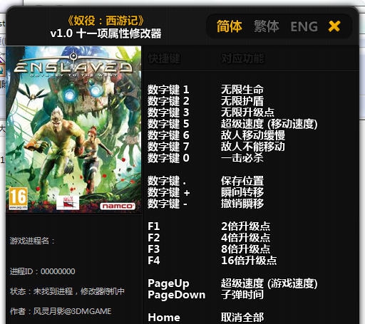Click the PEGI 16 rating badge
Image resolution: width=365 pixels, height=324 pixels.
click(x=19, y=198)
